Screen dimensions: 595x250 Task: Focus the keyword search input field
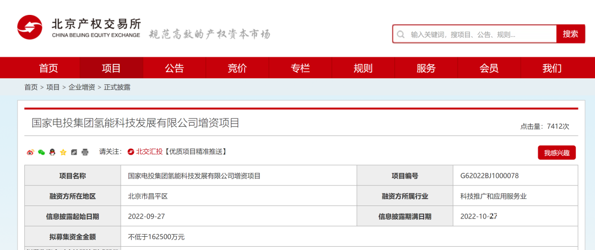[x=479, y=34]
